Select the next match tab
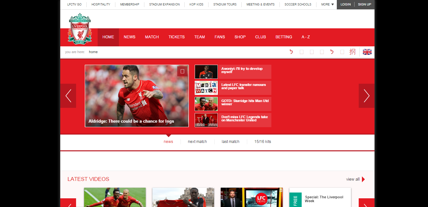 [x=197, y=142]
